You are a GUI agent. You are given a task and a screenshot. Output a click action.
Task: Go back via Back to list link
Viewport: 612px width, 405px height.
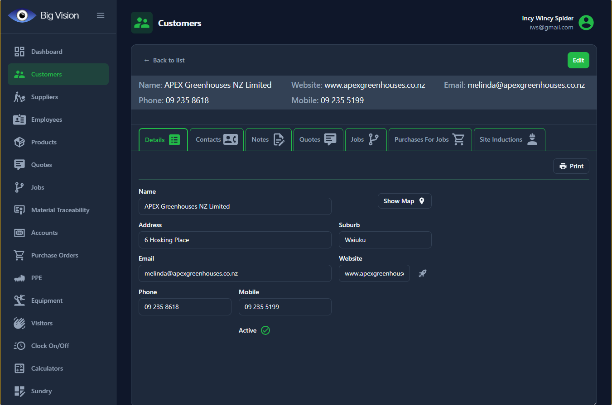click(x=164, y=60)
